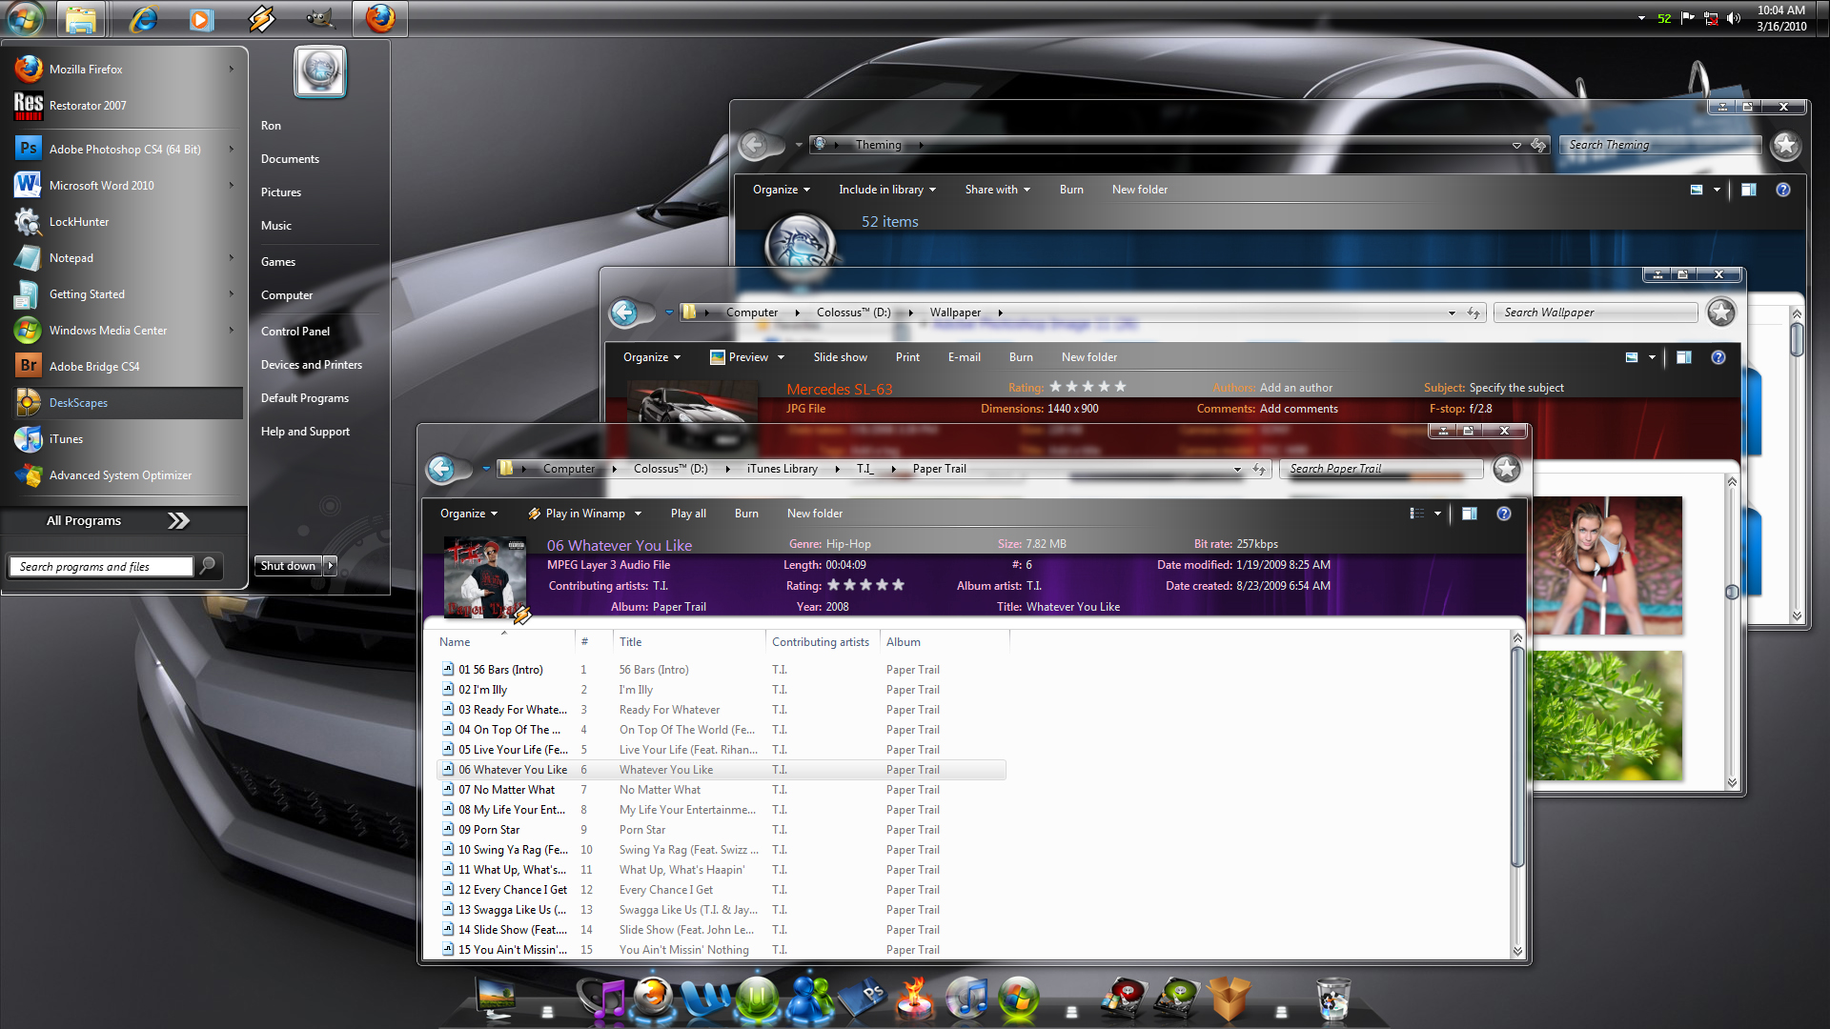Expand the Organize dropdown in Paper Trail window
Screen dimensions: 1830x1029
[468, 513]
